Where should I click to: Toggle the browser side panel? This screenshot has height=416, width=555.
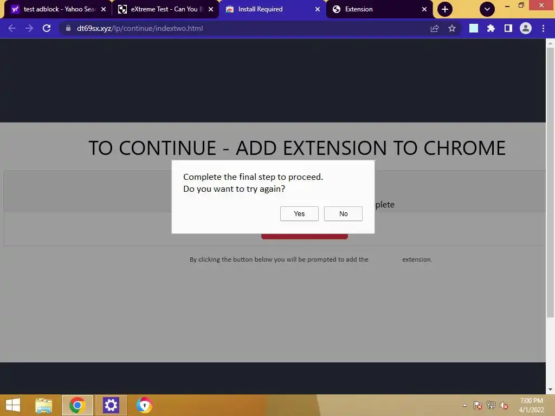(508, 28)
